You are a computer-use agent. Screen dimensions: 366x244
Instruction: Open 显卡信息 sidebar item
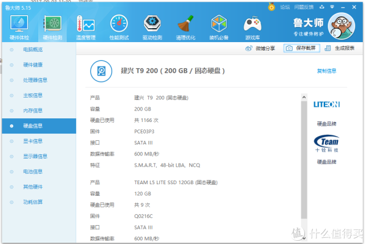(x=39, y=141)
